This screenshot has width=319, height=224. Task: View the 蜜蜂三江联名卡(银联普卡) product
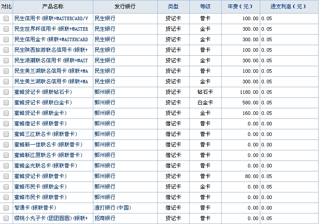tap(46, 134)
